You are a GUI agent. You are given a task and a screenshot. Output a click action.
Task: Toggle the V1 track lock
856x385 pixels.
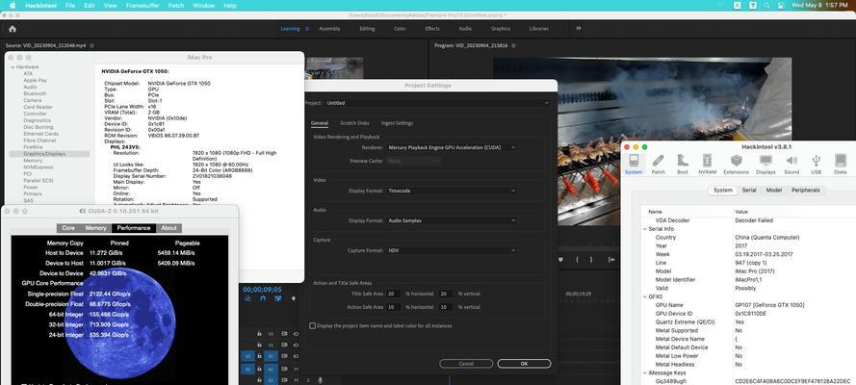coord(259,357)
